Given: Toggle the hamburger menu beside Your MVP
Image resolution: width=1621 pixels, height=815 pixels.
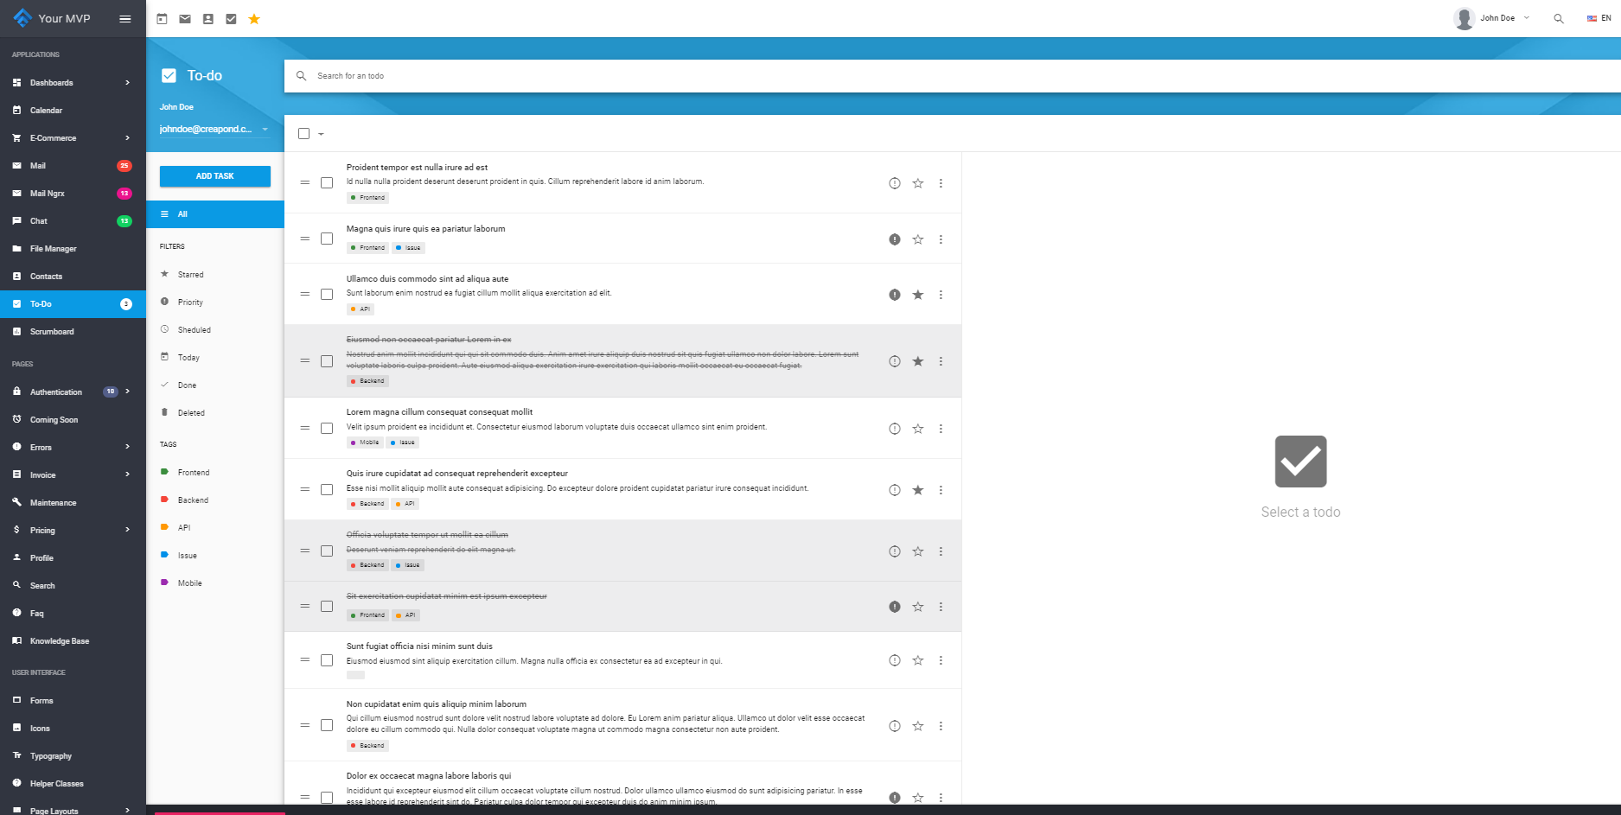Looking at the screenshot, I should pyautogui.click(x=125, y=18).
